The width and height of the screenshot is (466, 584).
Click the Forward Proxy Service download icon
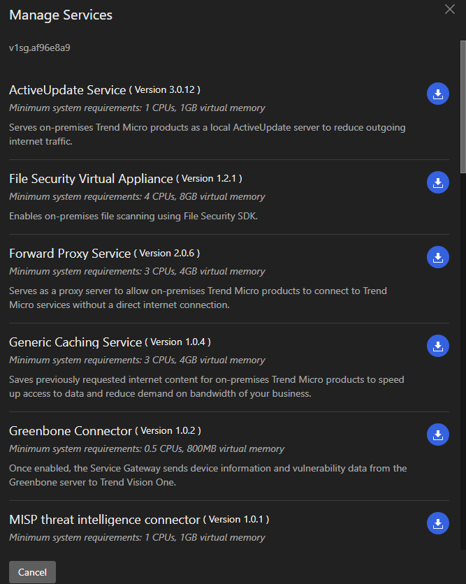click(437, 257)
